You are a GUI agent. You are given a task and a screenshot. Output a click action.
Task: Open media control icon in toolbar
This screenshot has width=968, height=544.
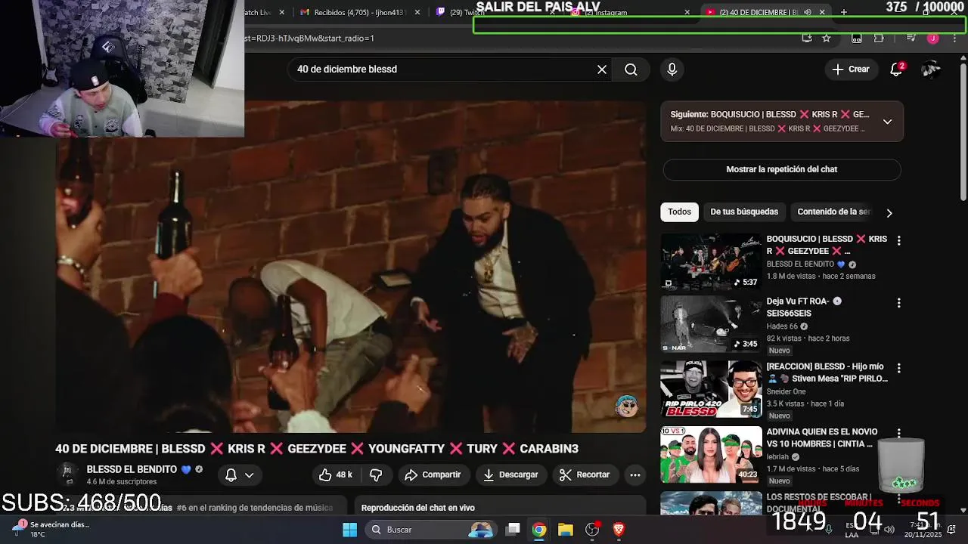911,38
